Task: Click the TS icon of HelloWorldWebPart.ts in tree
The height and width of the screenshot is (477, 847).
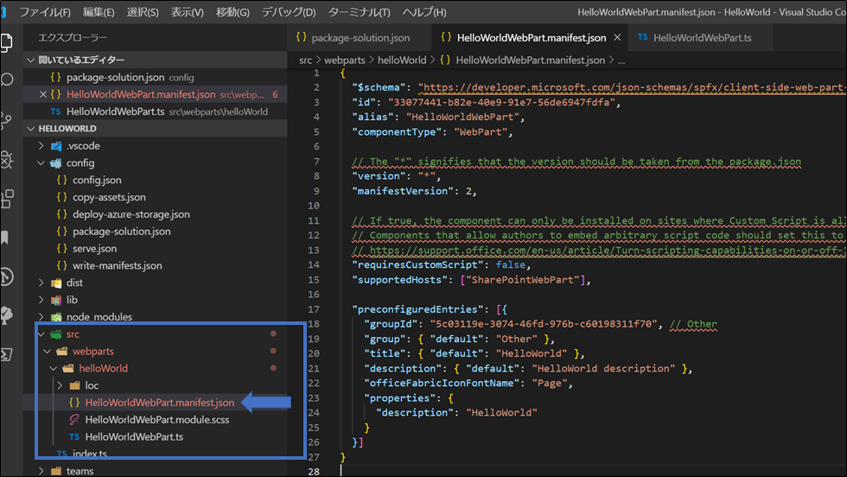Action: pos(74,436)
